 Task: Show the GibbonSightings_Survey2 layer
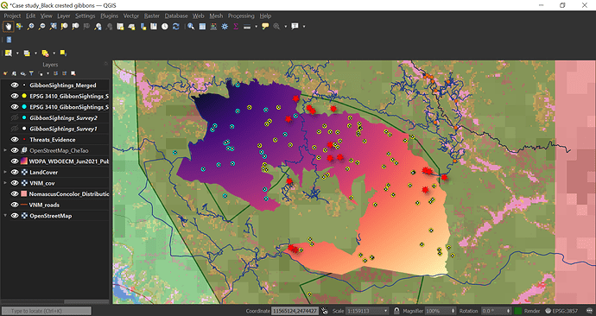[15, 117]
